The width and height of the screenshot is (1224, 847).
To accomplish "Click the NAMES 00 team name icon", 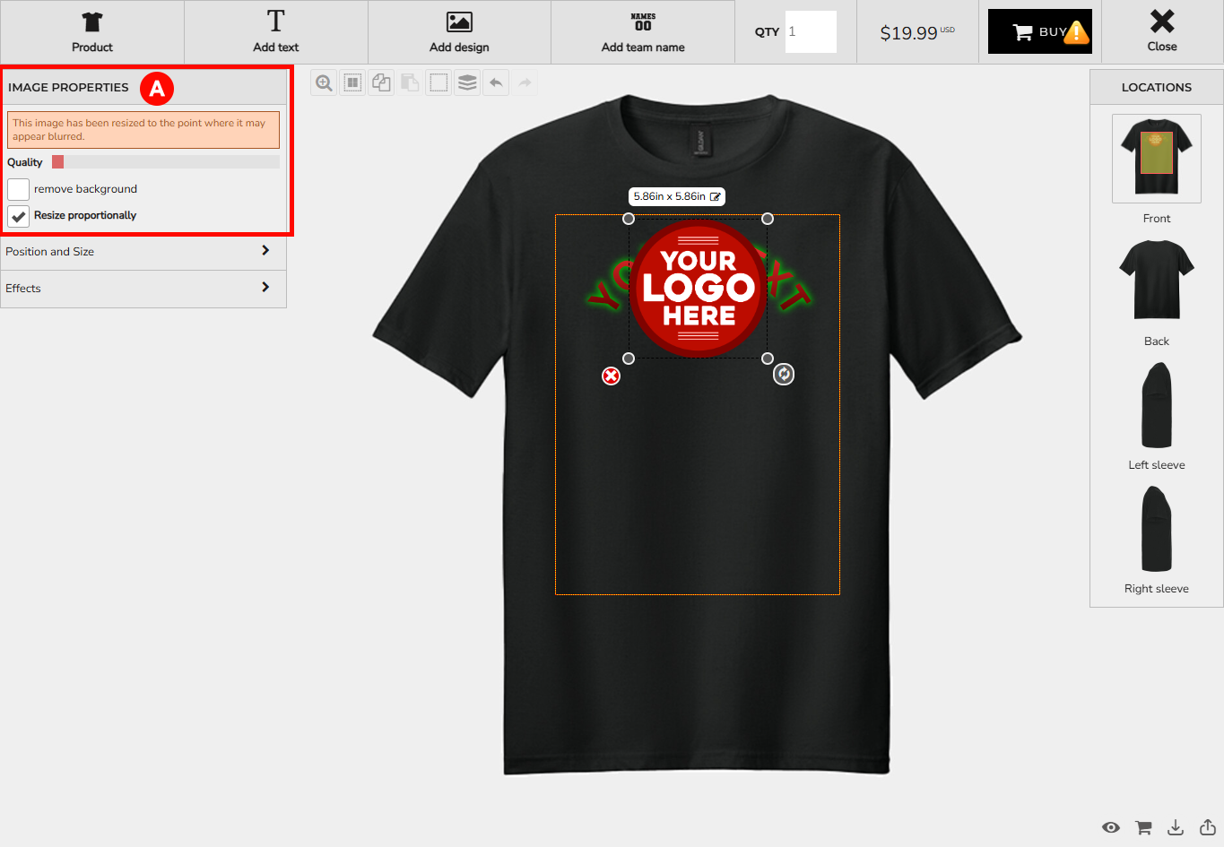I will pos(643,22).
